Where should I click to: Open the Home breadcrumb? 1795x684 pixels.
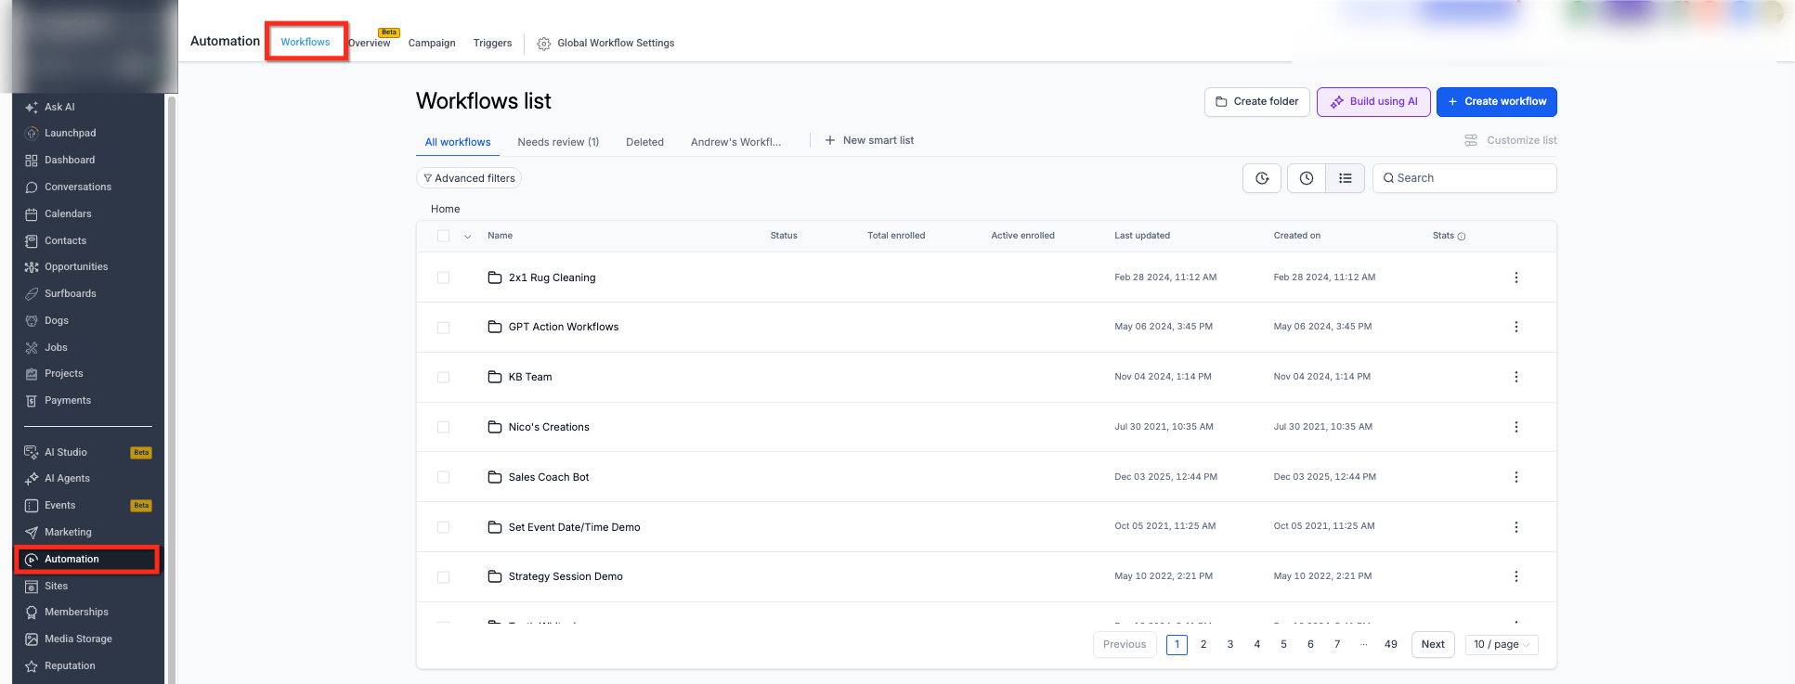(x=446, y=209)
